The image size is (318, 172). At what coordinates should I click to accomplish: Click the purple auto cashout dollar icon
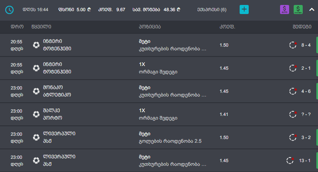click(284, 9)
